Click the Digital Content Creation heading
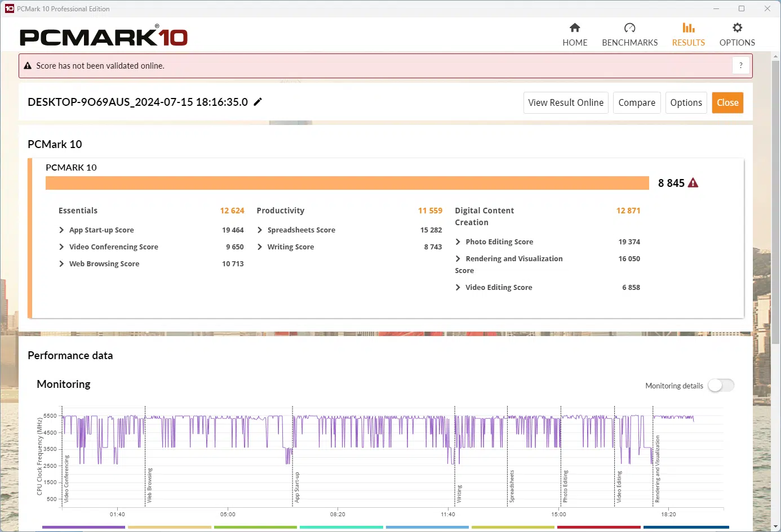This screenshot has width=781, height=532. (x=484, y=216)
